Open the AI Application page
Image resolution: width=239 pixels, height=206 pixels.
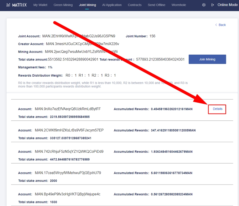(112, 5)
